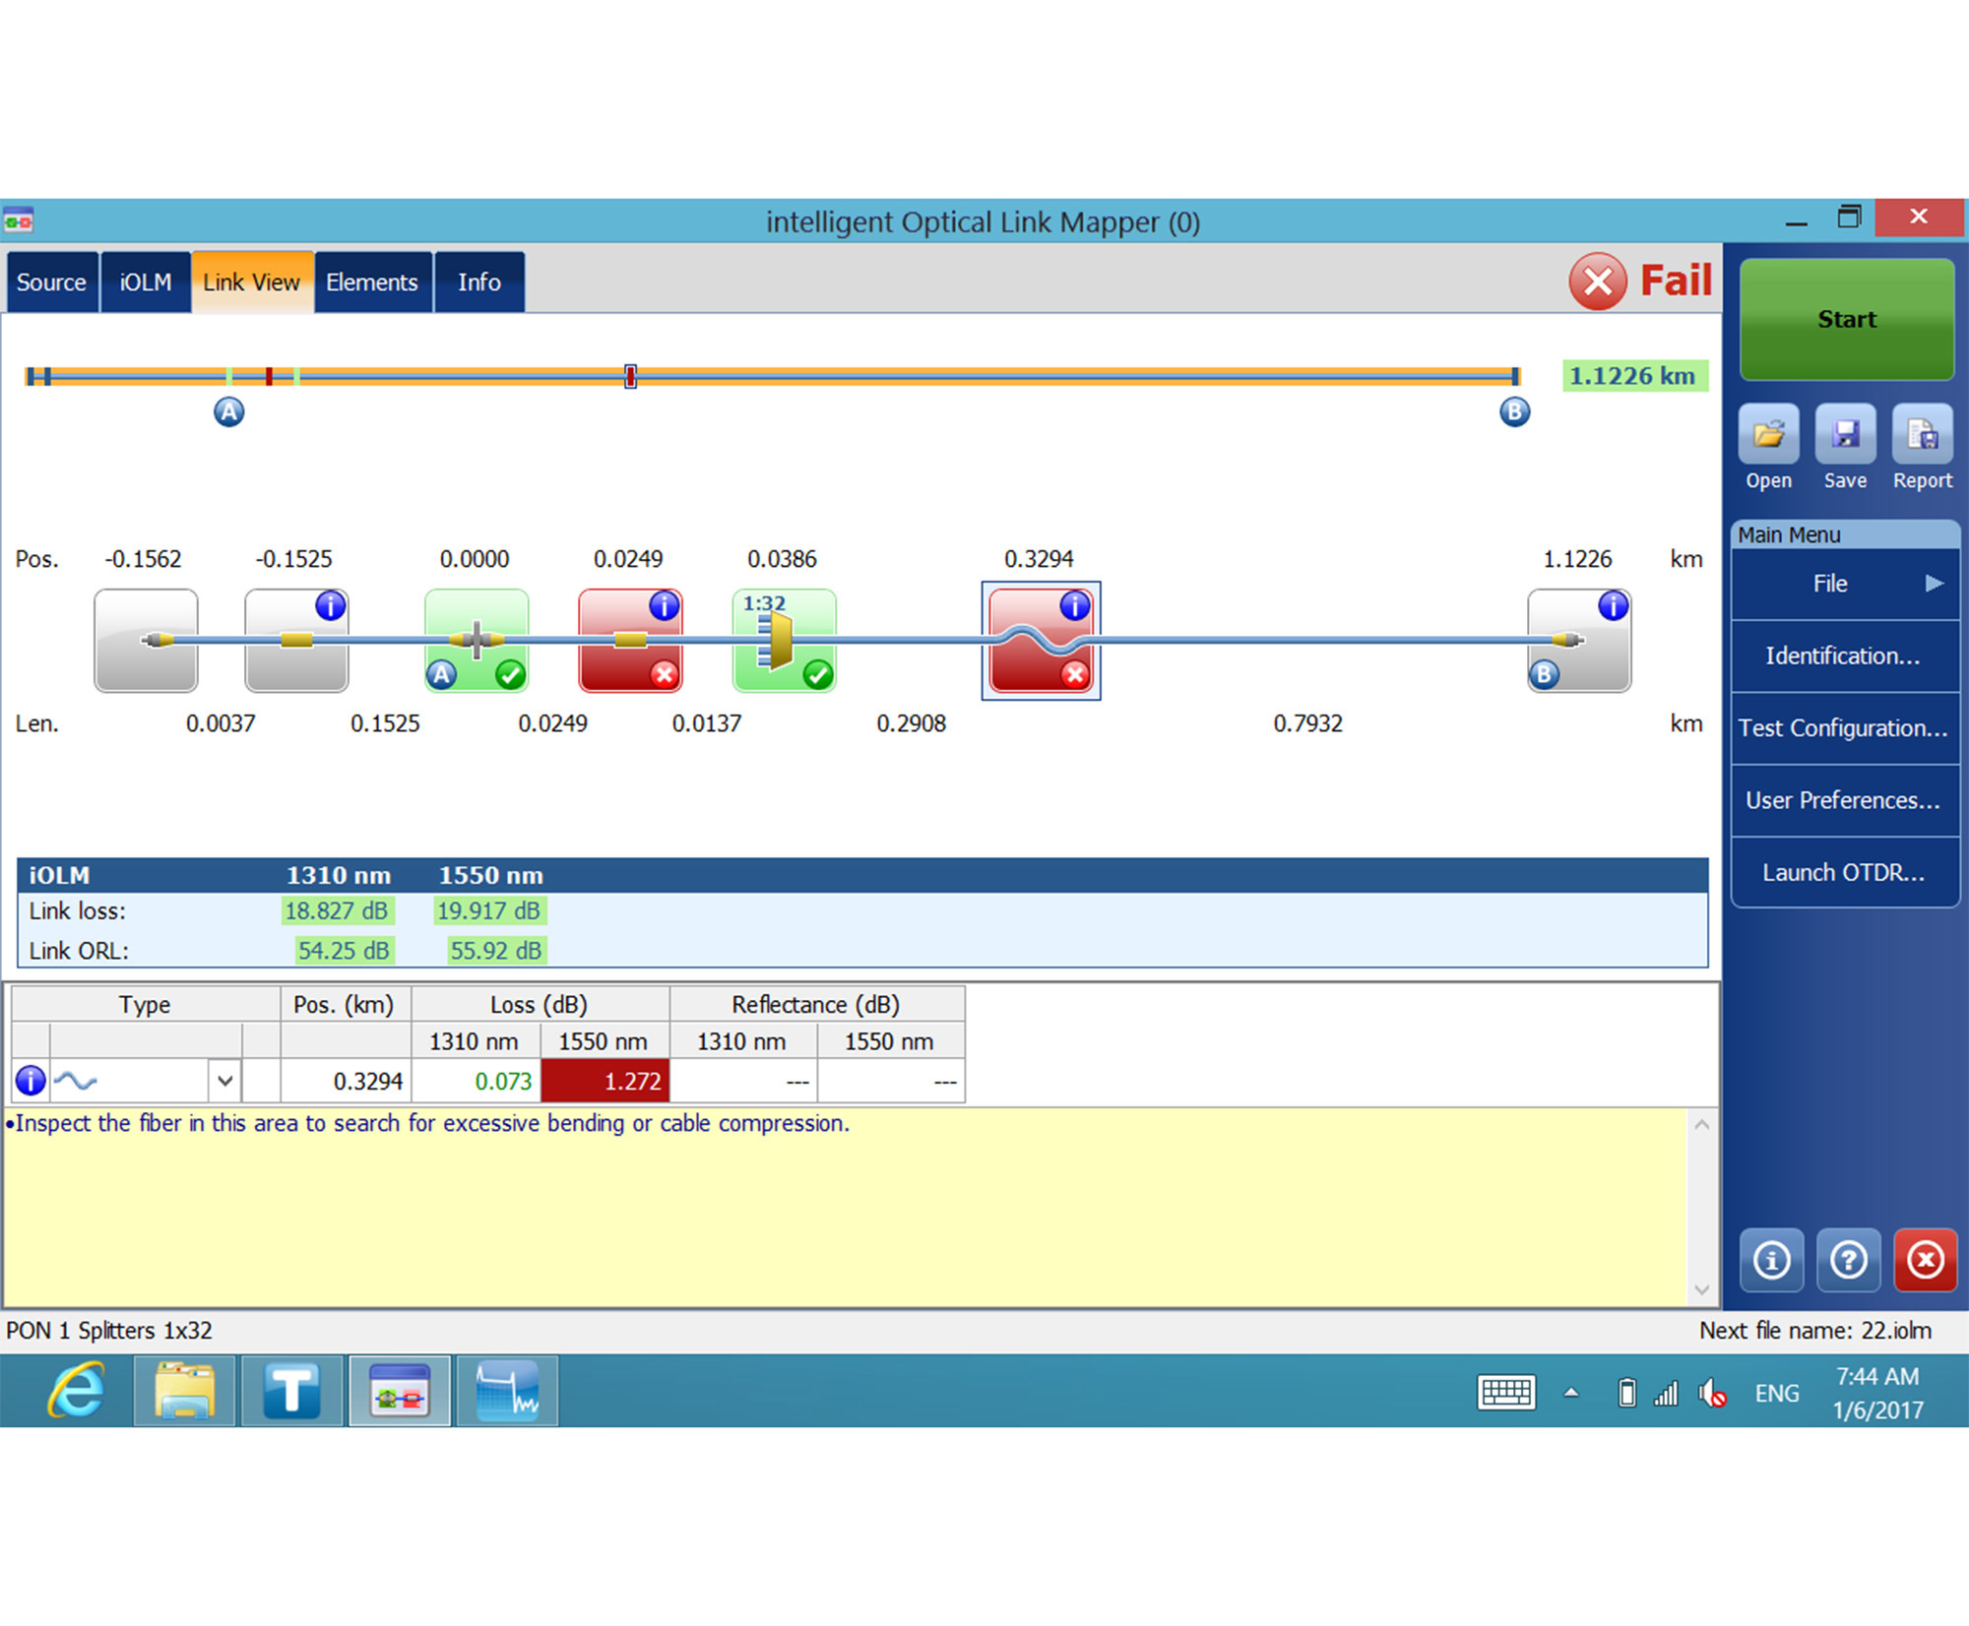Image resolution: width=1969 pixels, height=1626 pixels.
Task: Show hidden system tray icons
Action: tap(1571, 1393)
